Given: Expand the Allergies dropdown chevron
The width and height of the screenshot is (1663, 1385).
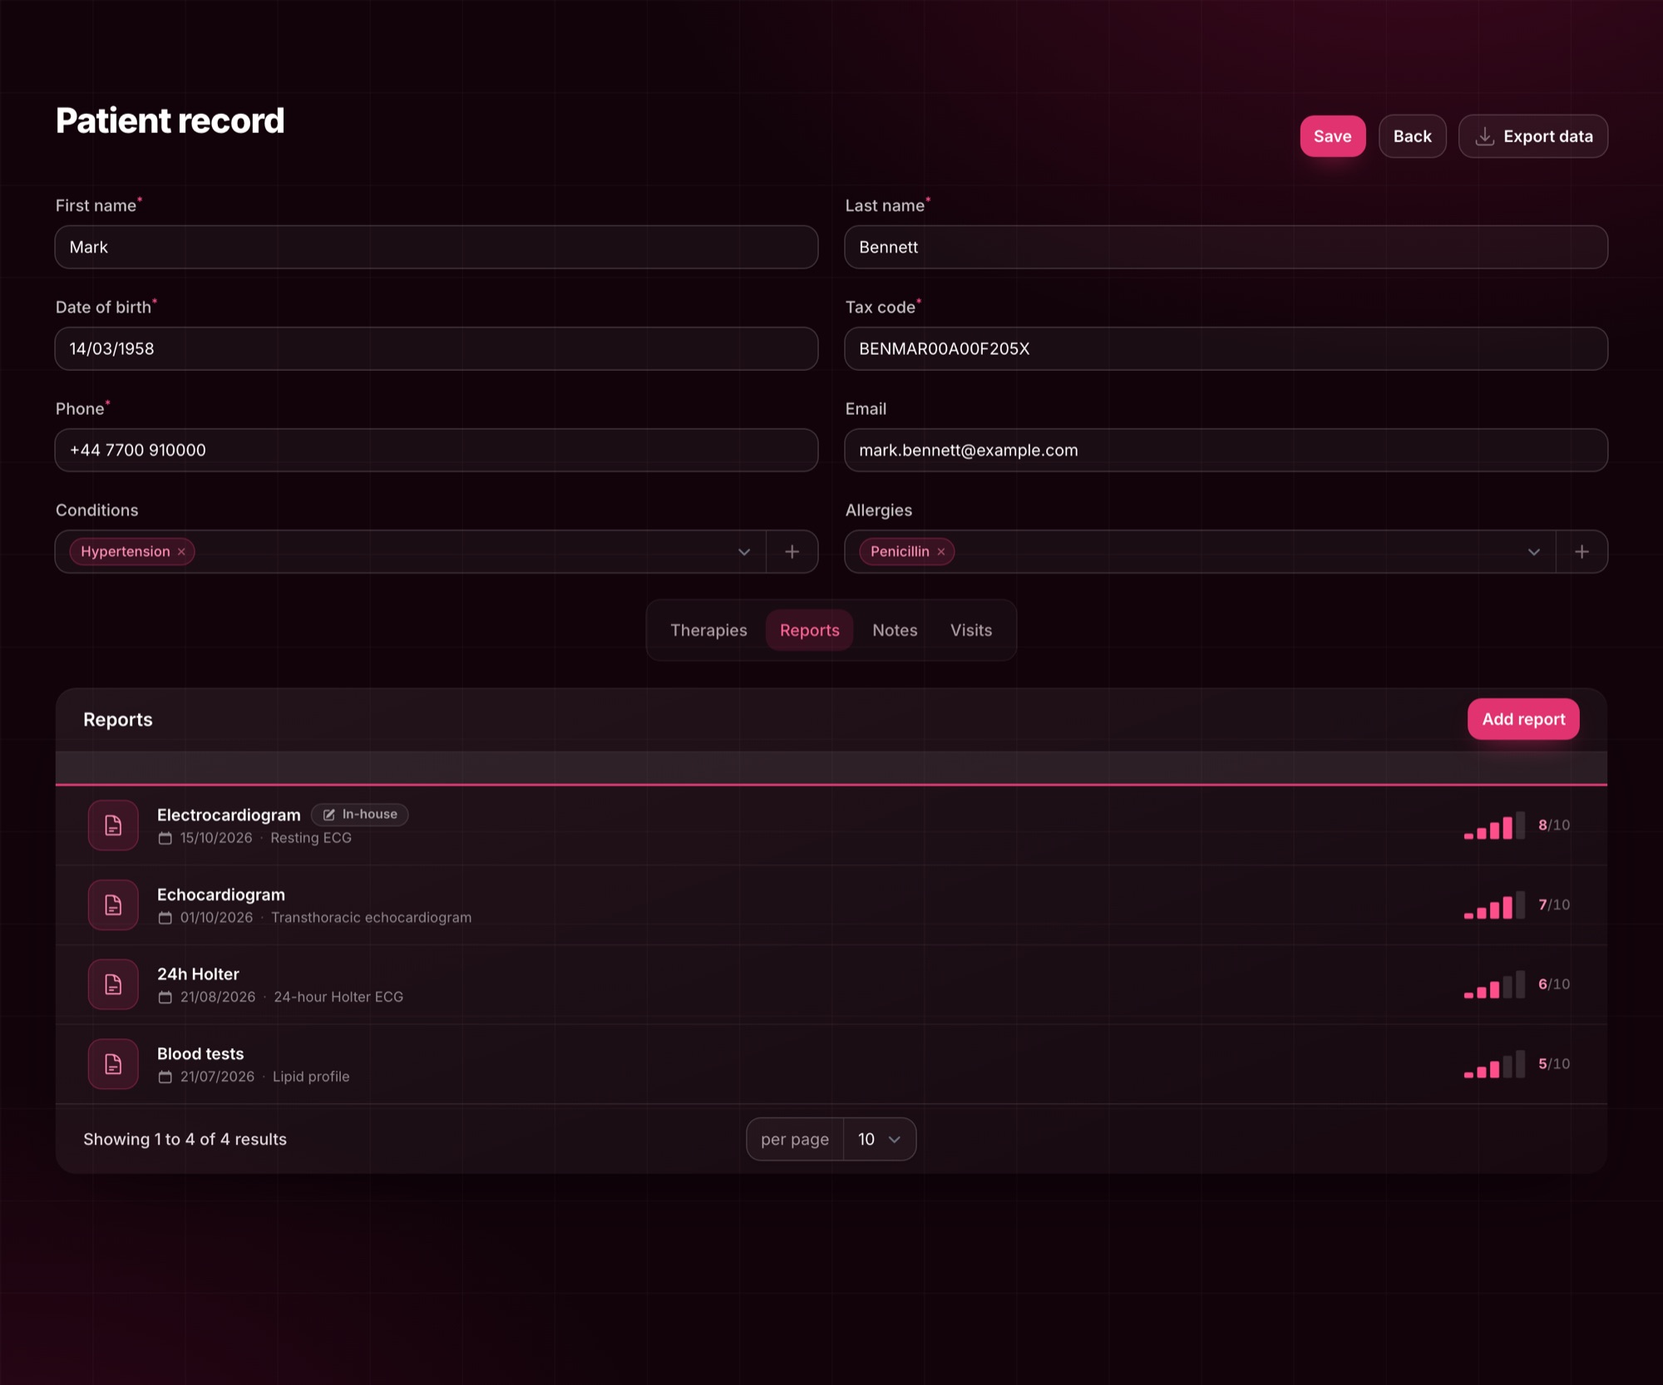Looking at the screenshot, I should coord(1534,551).
